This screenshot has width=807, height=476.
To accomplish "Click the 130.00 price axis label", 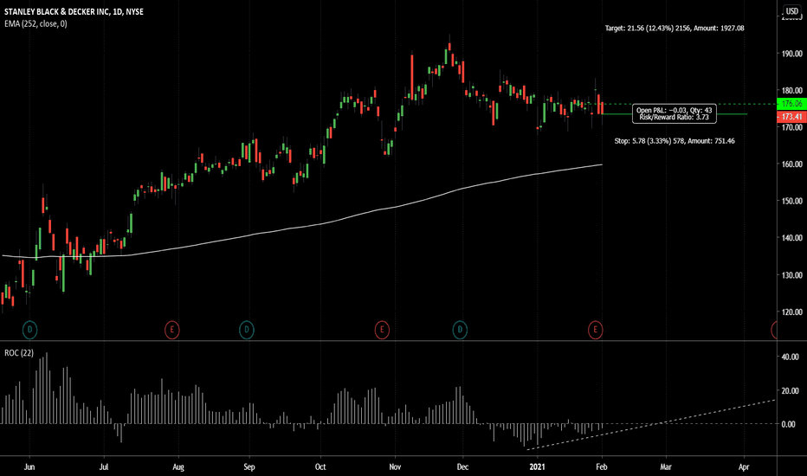I will [791, 275].
